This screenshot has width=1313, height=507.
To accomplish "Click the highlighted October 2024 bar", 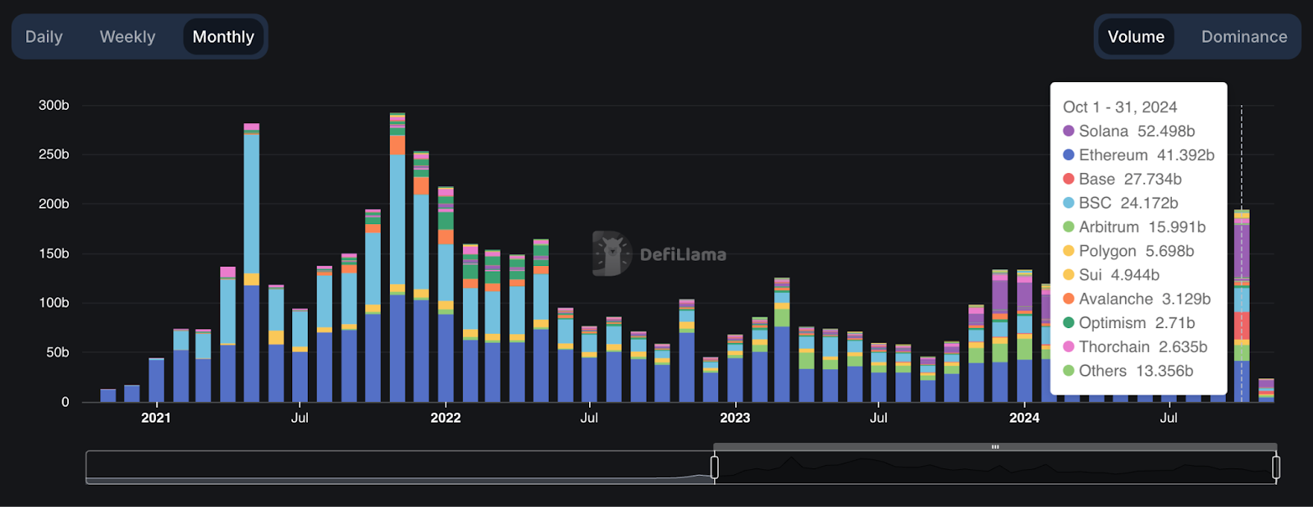I will tap(1242, 305).
